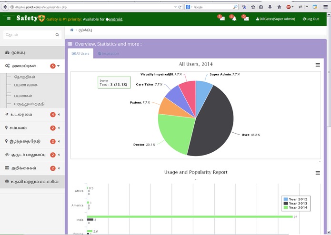Click the முகப்பு breadcrumb text

pos(85,30)
